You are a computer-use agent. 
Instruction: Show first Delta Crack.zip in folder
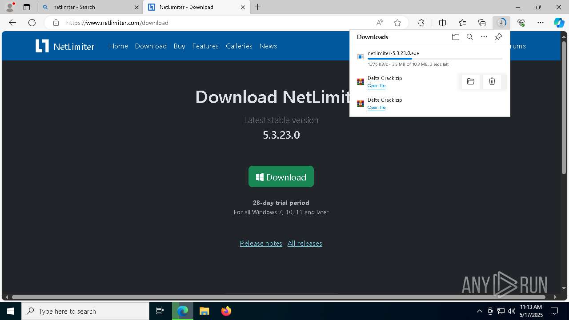[x=471, y=81]
